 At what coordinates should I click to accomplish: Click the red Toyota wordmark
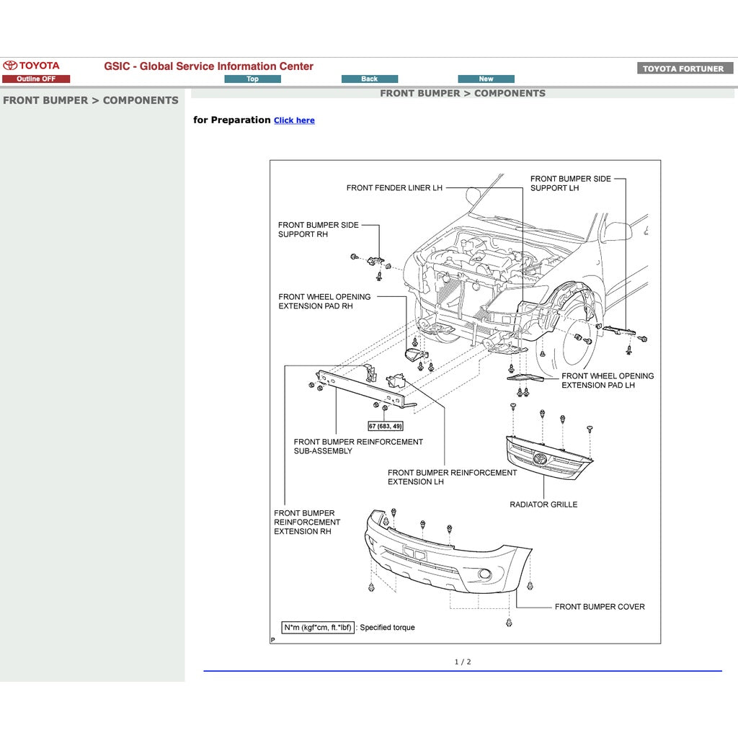tap(40, 66)
